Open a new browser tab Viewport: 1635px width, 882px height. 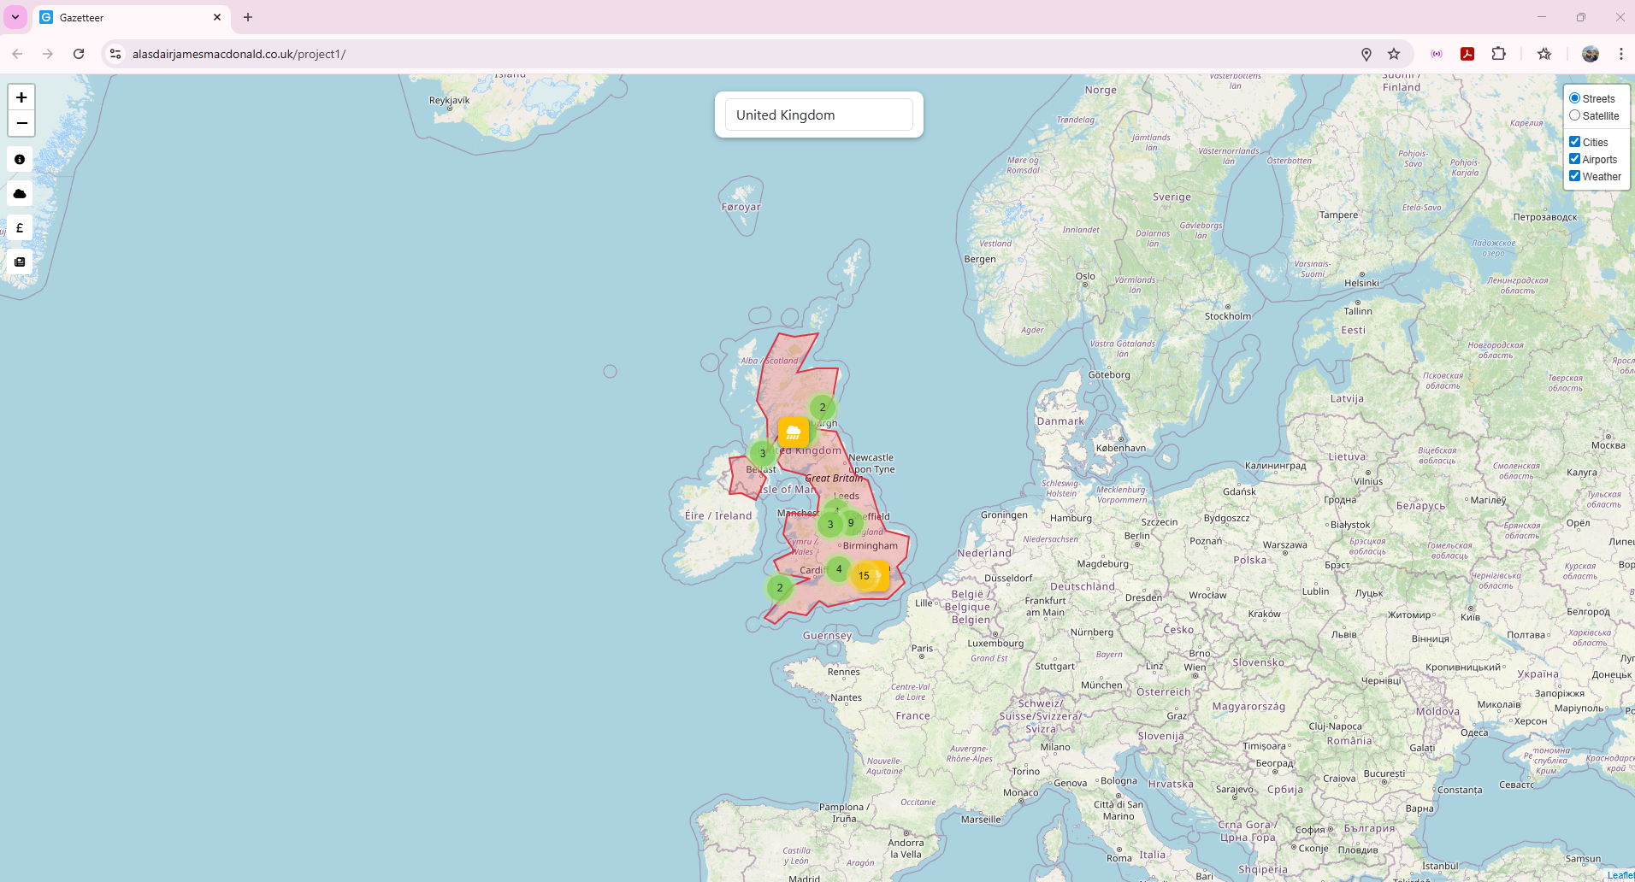(248, 17)
